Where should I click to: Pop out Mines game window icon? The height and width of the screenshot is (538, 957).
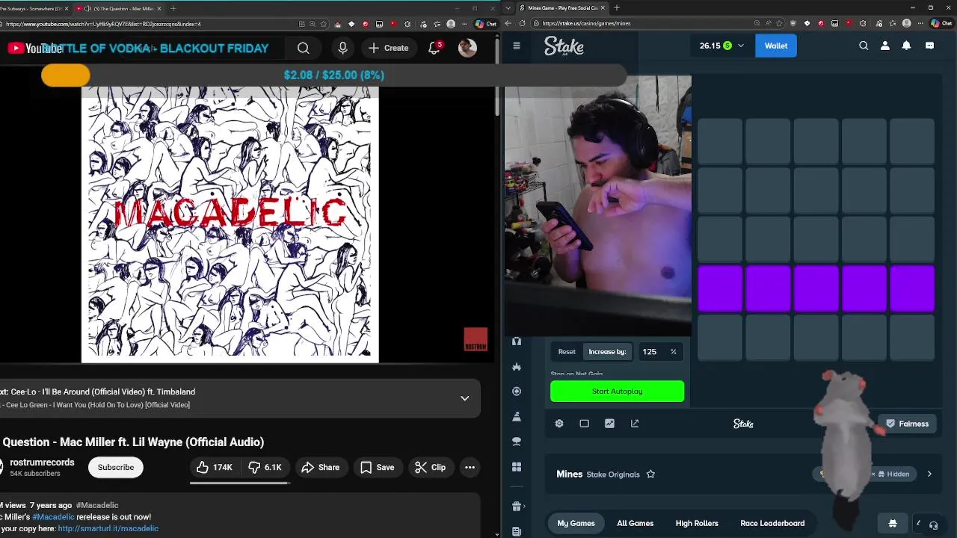coord(635,424)
